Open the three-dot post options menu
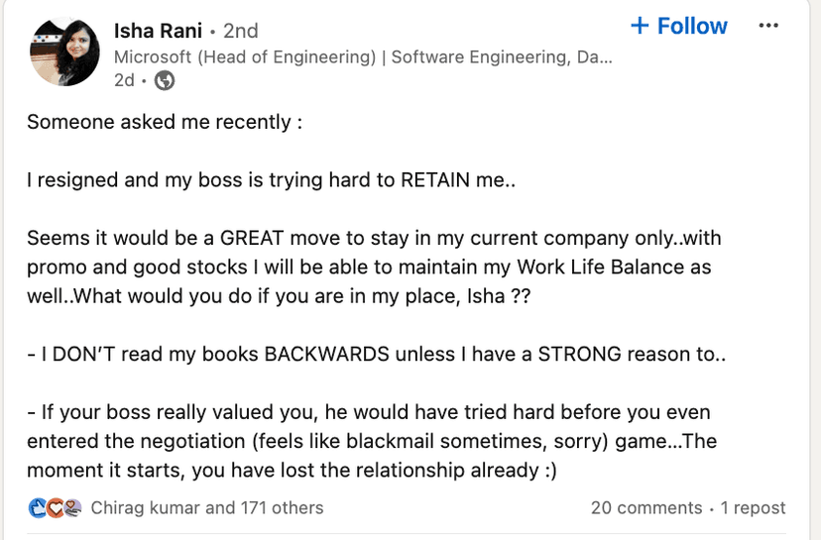This screenshot has height=540, width=821. pyautogui.click(x=768, y=26)
